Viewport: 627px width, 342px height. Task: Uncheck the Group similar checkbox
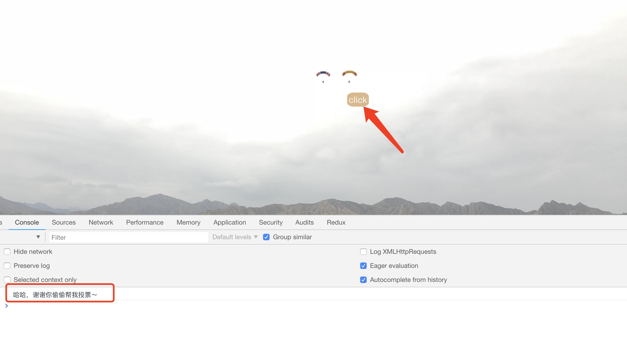266,237
